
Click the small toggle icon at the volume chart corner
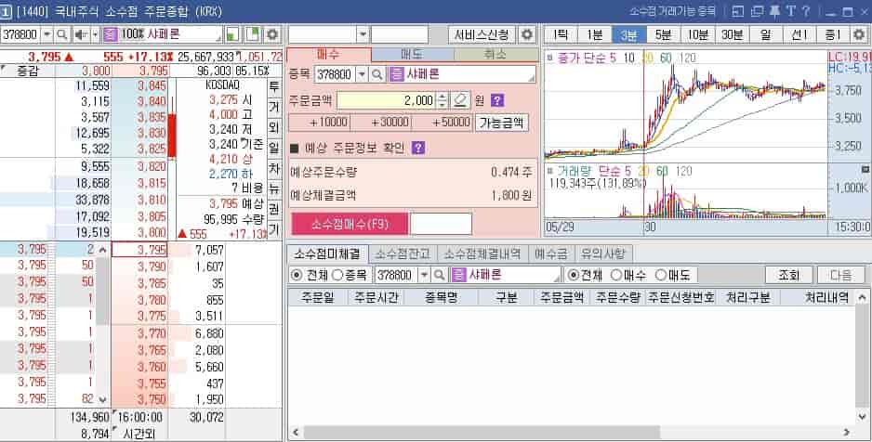[x=865, y=169]
